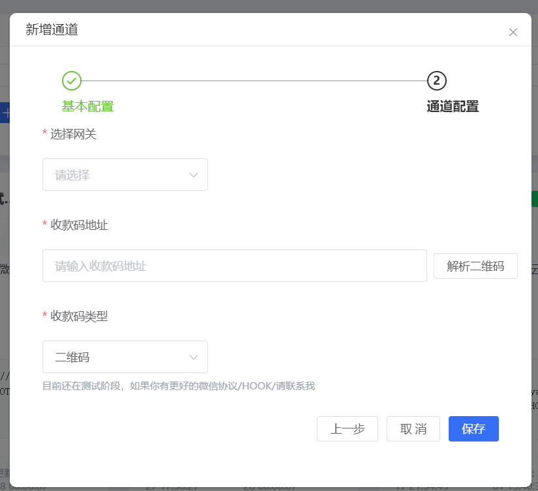The height and width of the screenshot is (491, 538).
Task: Click the 收款码地址 field label
Action: tap(79, 225)
